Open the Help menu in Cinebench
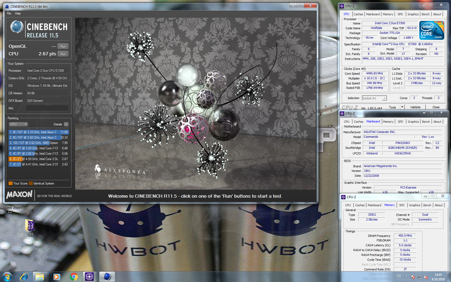The image size is (451, 282). [18, 13]
